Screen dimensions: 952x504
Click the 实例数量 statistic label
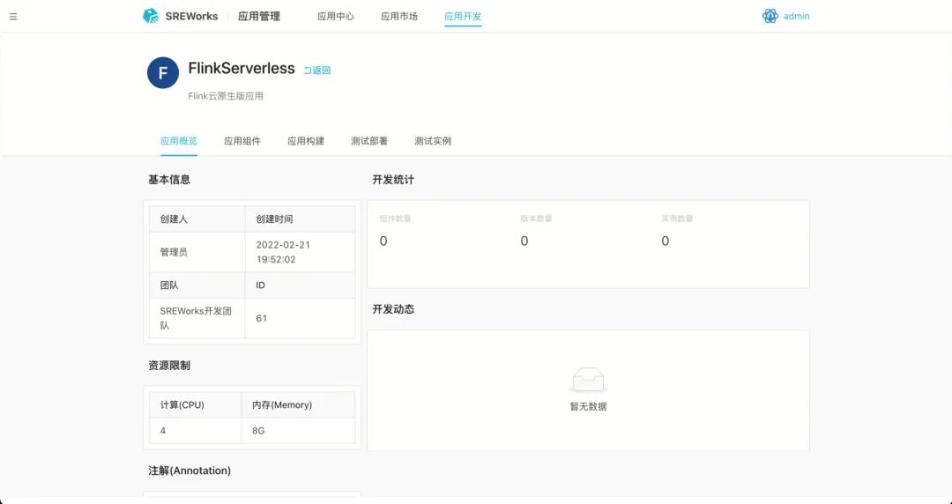(x=677, y=219)
